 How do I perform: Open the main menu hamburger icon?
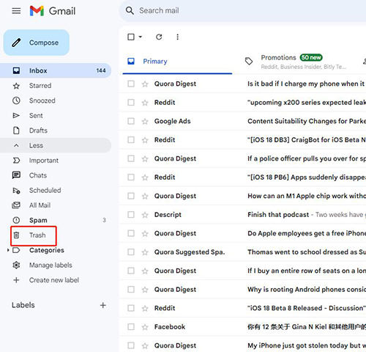(x=16, y=11)
